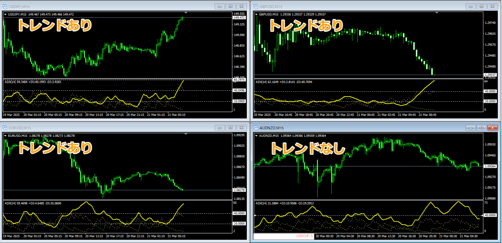The height and width of the screenshot is (243, 502).
Task: Click the AUDNZD,M15 window chart icon
Action: pyautogui.click(x=256, y=128)
